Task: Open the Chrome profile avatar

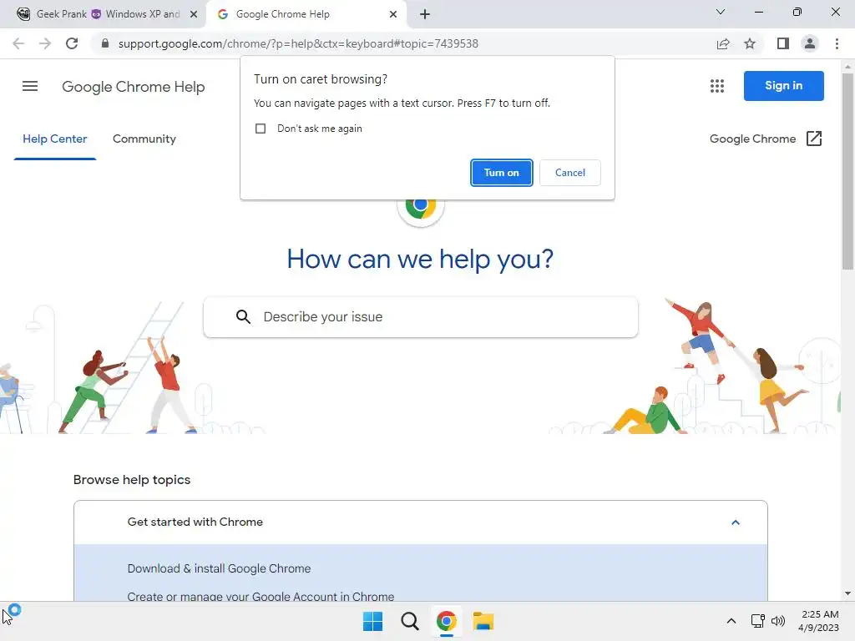Action: [810, 43]
